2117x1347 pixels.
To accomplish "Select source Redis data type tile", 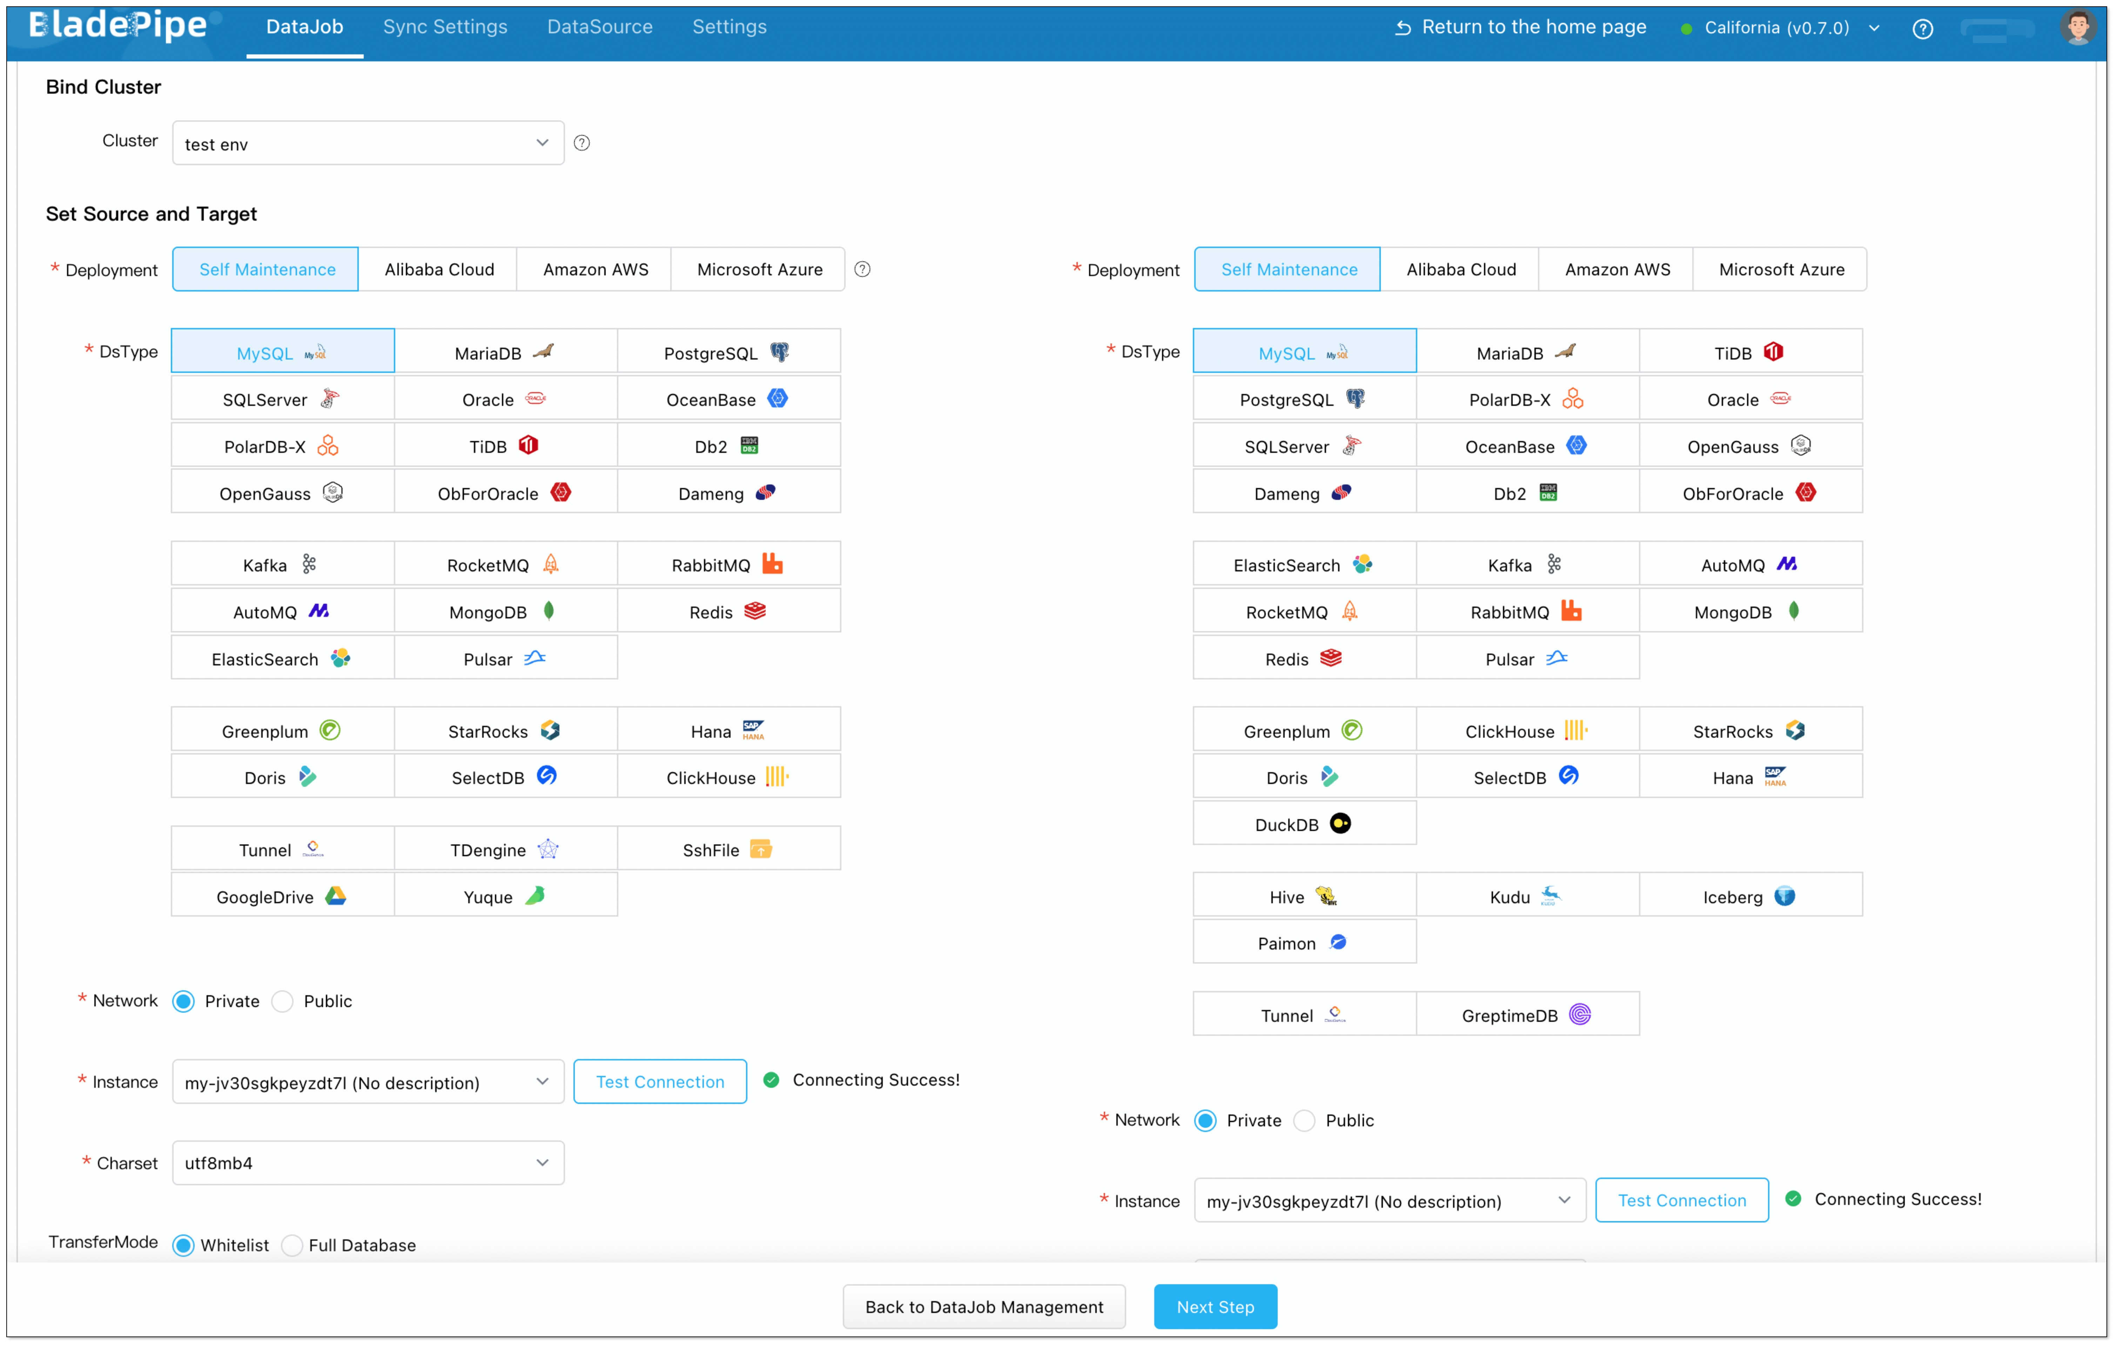I will [728, 611].
